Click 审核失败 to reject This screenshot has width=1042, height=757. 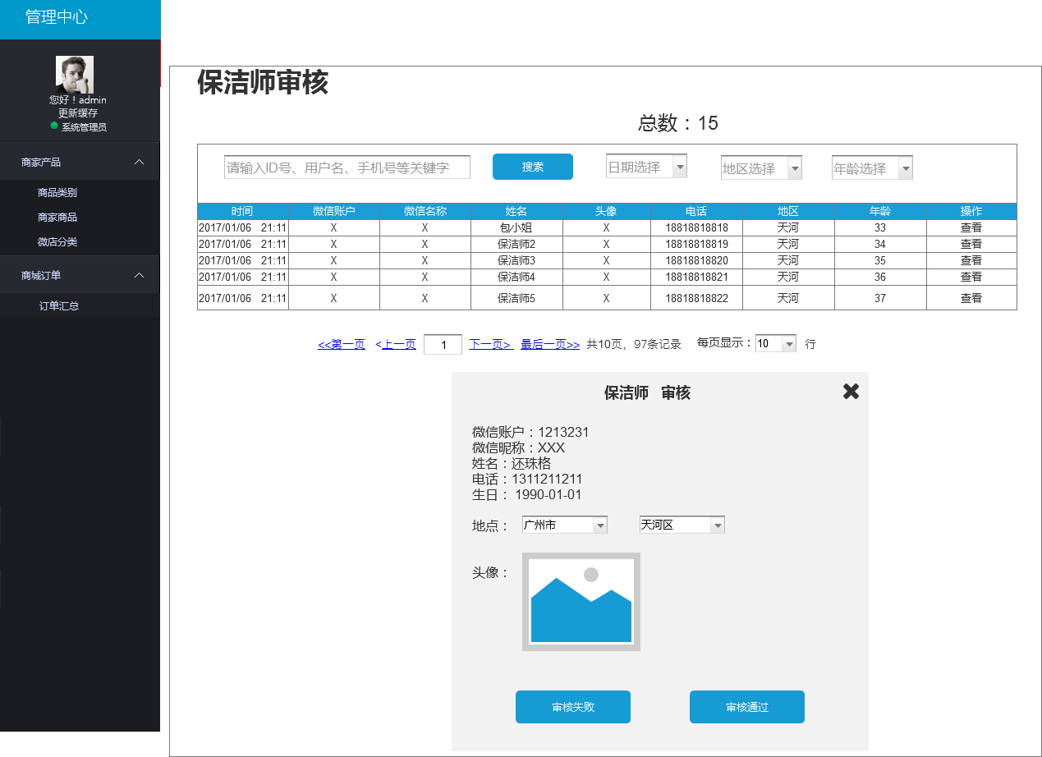(x=572, y=707)
